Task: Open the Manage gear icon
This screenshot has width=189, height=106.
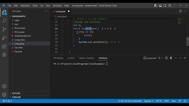Action: coord(4,95)
